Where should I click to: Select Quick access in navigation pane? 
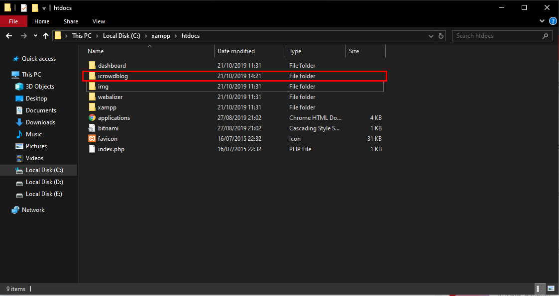tap(38, 59)
